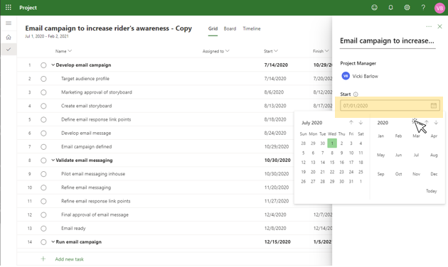
Task: Mark Develop email campaign complete
Action: pyautogui.click(x=43, y=65)
